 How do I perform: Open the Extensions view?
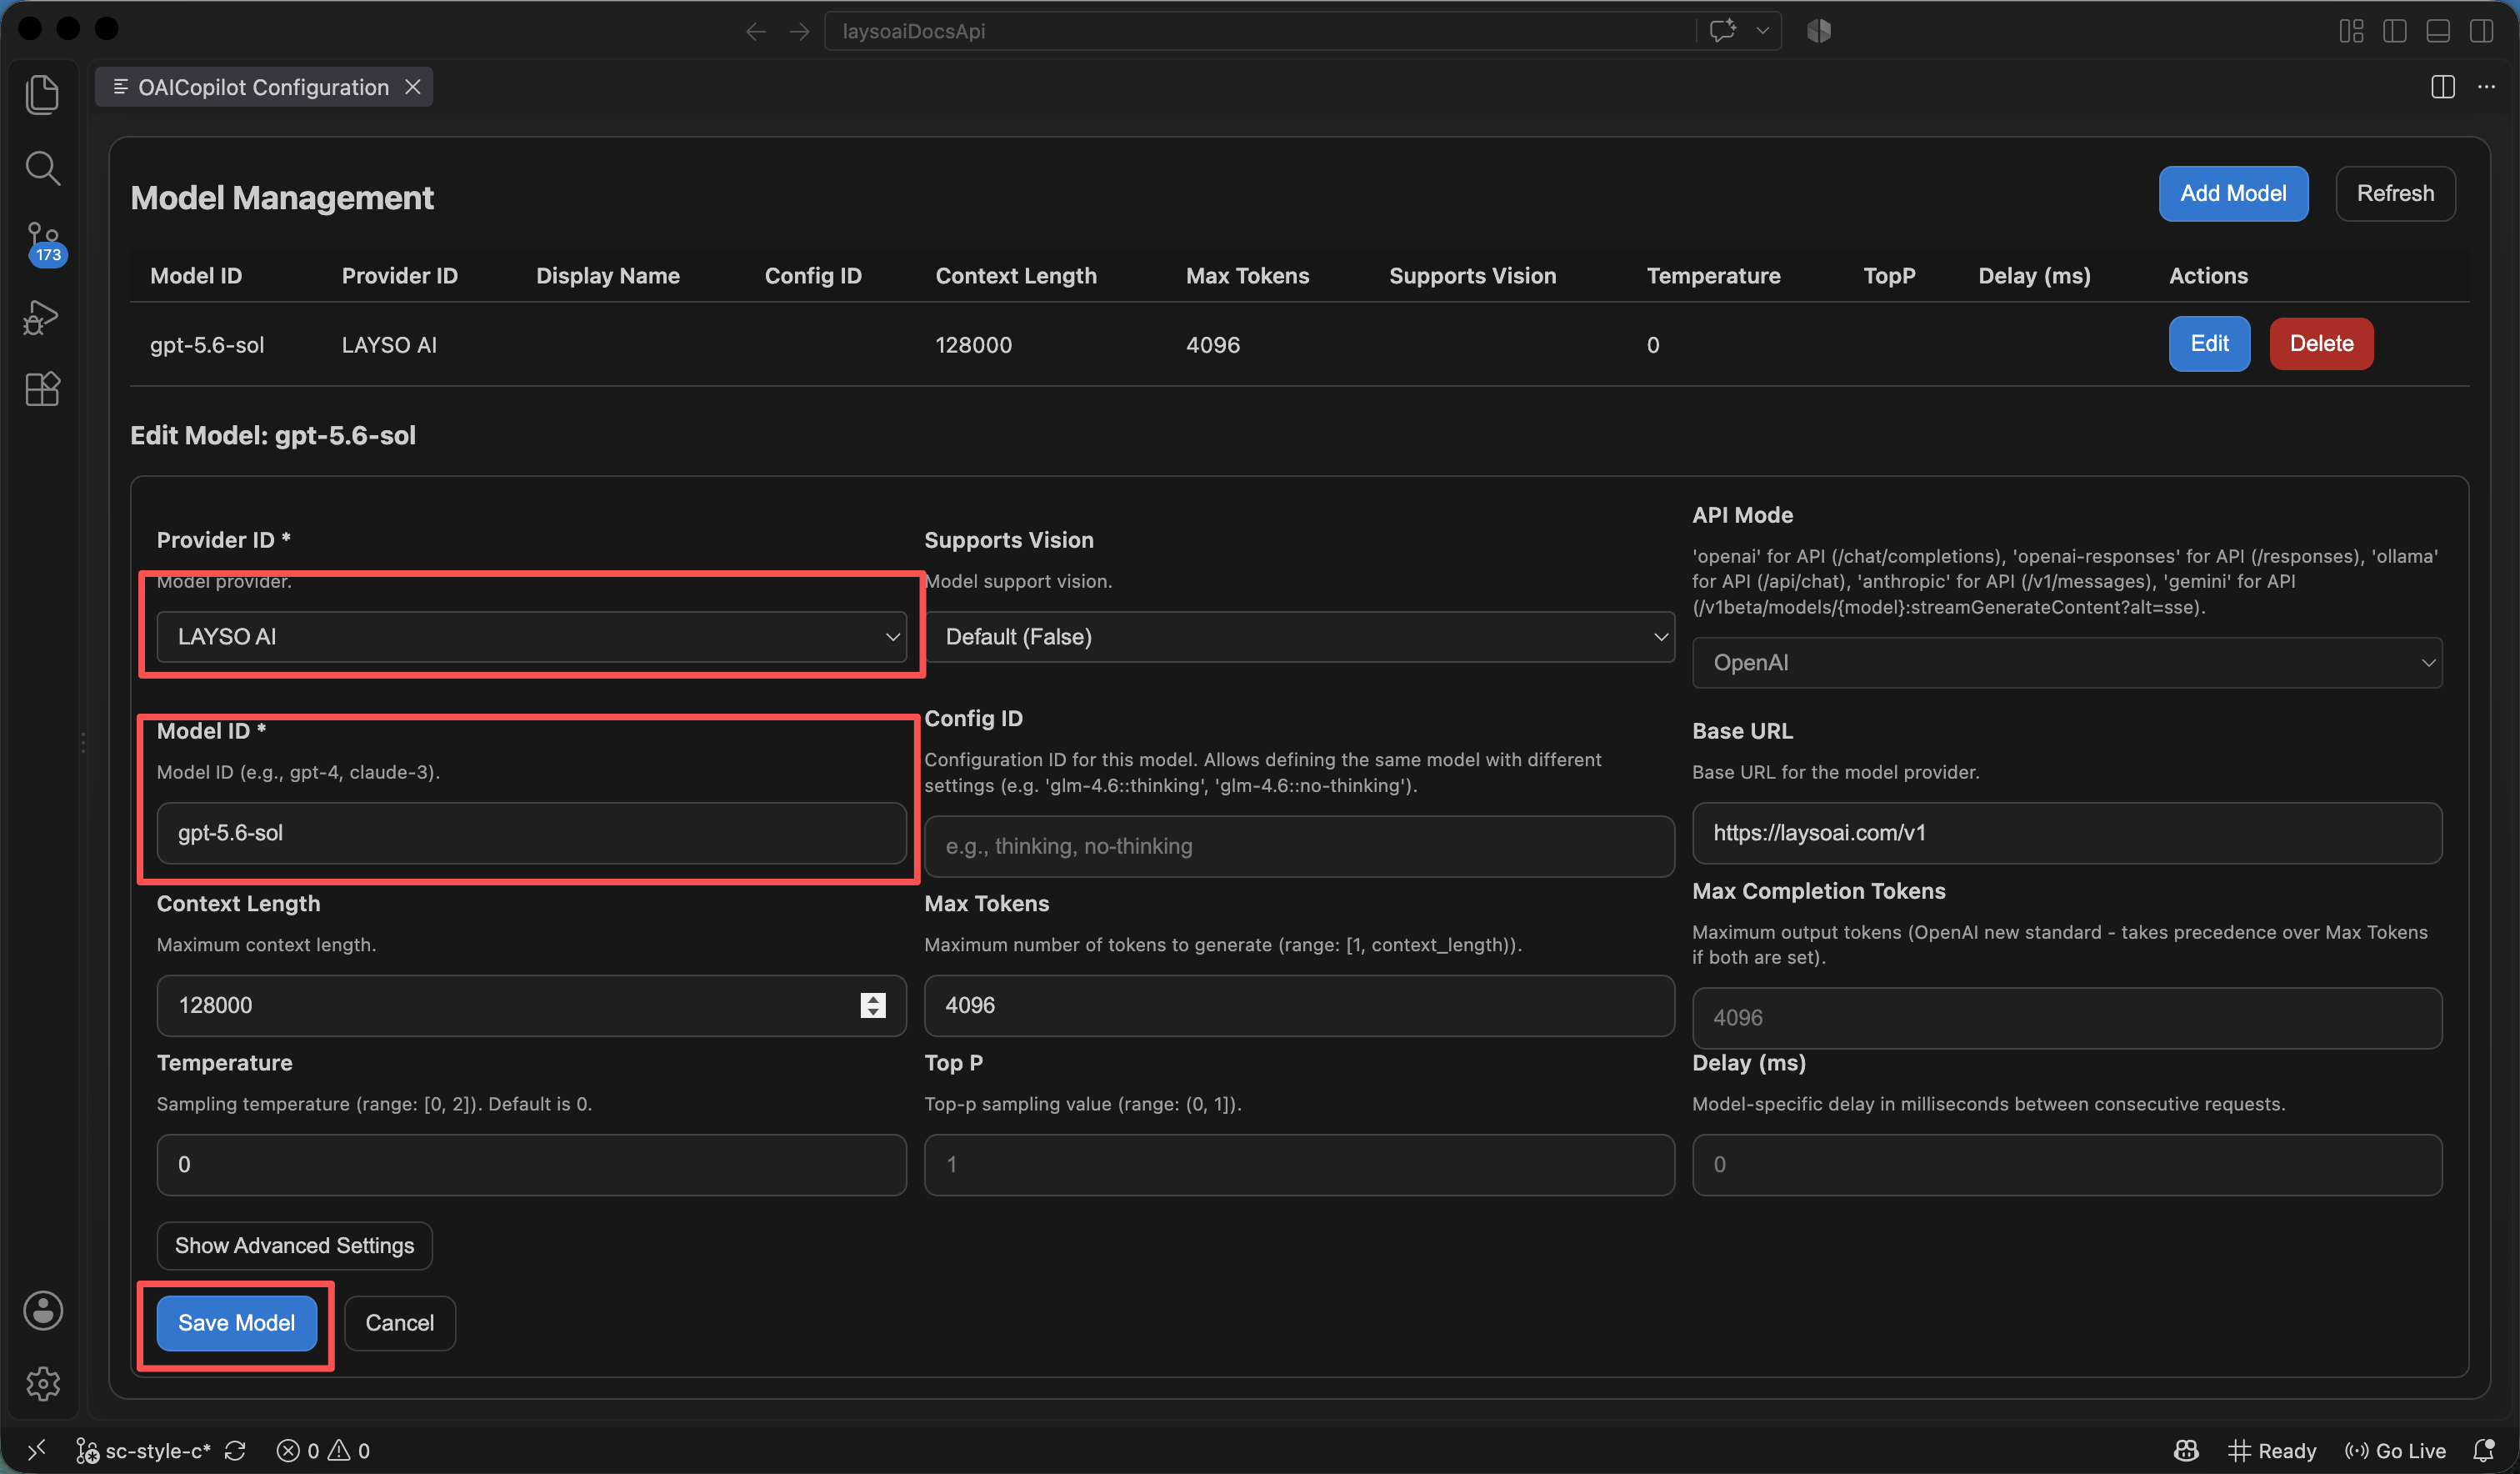pyautogui.click(x=42, y=389)
